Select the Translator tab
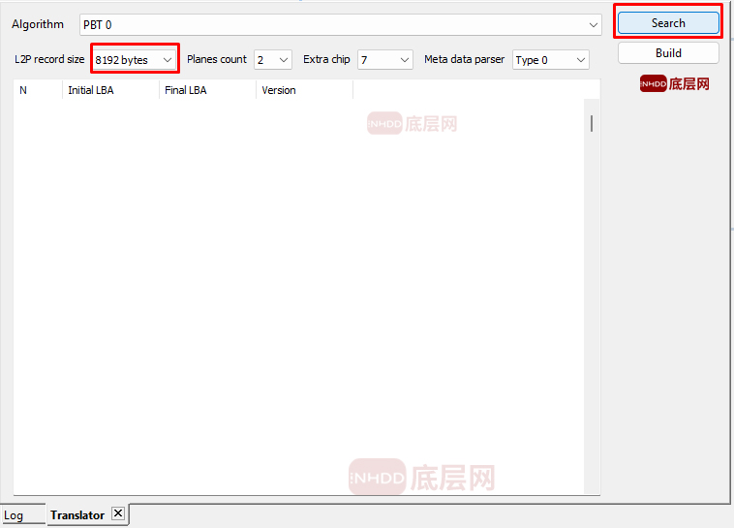The width and height of the screenshot is (734, 528). tap(77, 515)
